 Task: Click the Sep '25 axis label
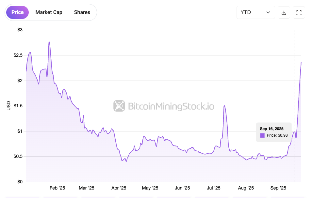click(278, 188)
